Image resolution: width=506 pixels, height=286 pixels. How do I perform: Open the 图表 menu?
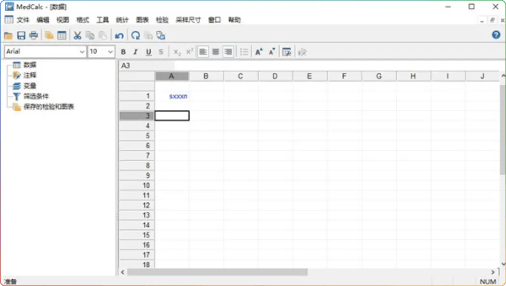pos(143,20)
